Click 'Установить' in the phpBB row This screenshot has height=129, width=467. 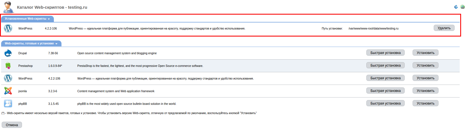(426, 103)
